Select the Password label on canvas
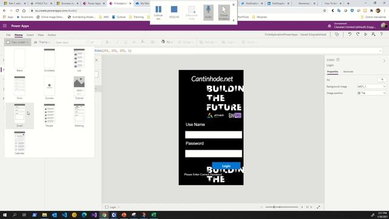Image resolution: width=389 pixels, height=219 pixels. pos(194,144)
